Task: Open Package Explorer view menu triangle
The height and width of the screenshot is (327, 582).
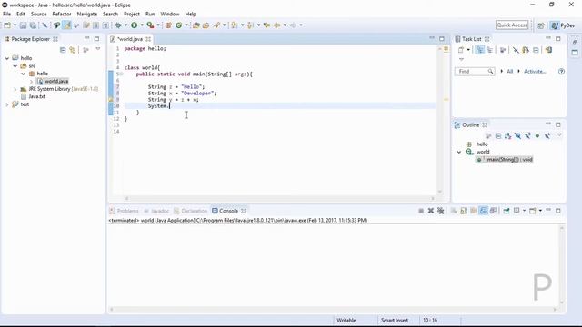Action: [98, 49]
